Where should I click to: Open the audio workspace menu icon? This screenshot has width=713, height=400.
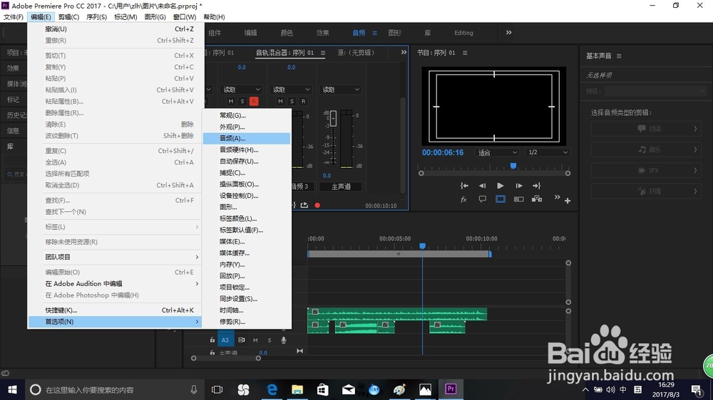[x=375, y=33]
